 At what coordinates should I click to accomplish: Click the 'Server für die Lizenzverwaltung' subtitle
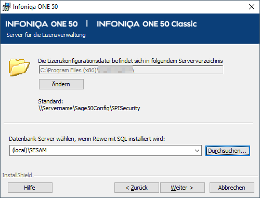(46, 35)
